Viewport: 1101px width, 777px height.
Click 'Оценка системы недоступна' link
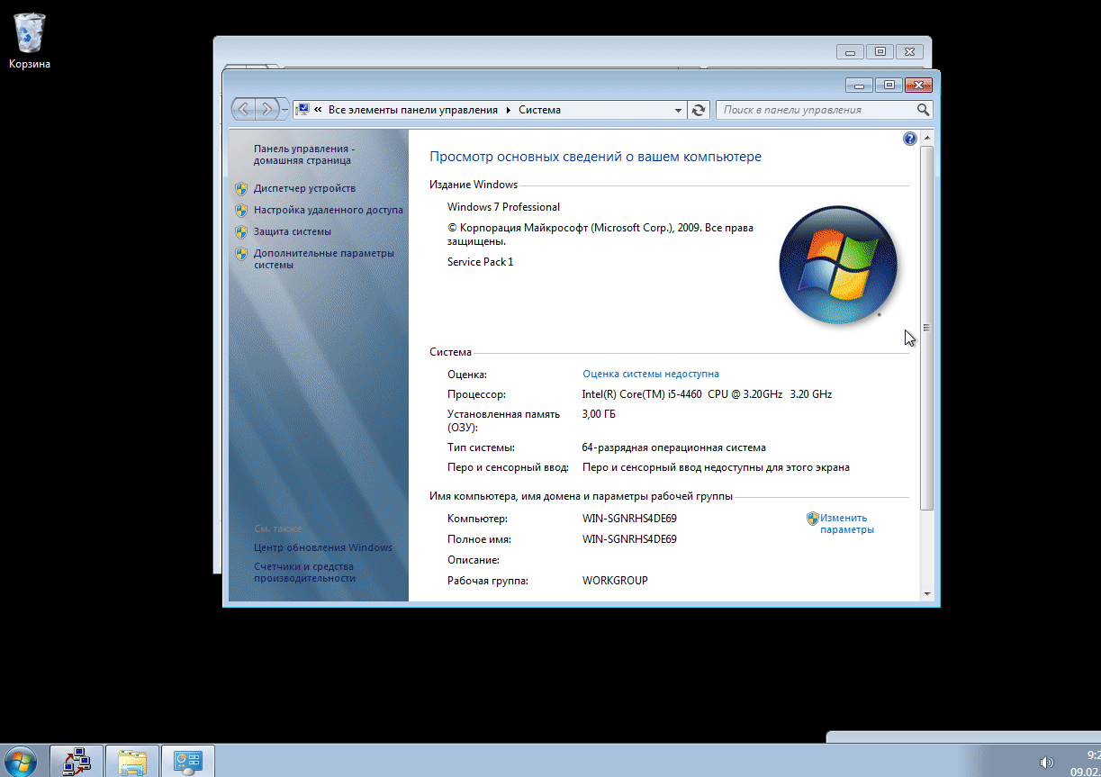(x=651, y=374)
